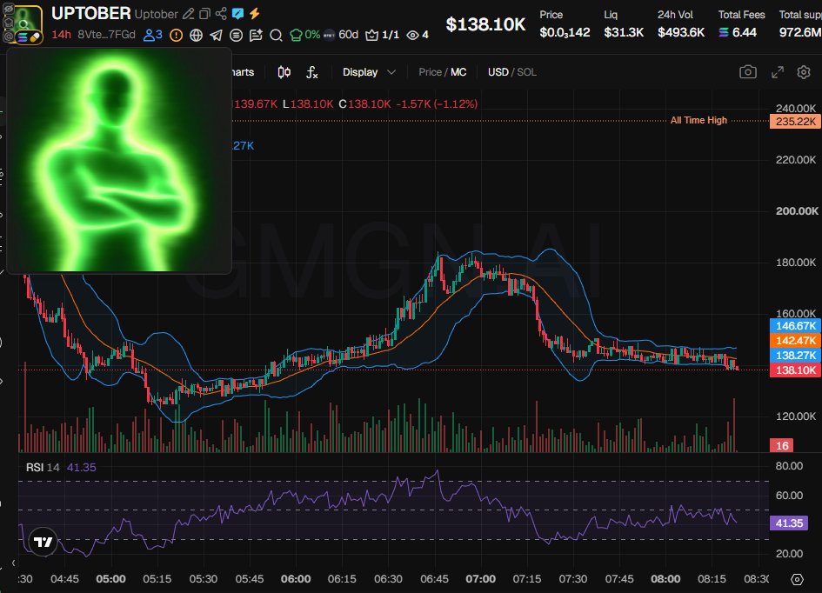Click the orange 142.47K price label
The width and height of the screenshot is (822, 593).
tap(795, 341)
